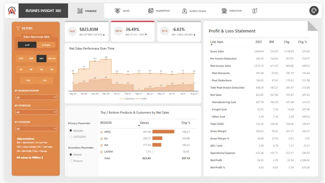Click the APAC net sales bar
The width and height of the screenshot is (325, 183).
[x=163, y=131]
